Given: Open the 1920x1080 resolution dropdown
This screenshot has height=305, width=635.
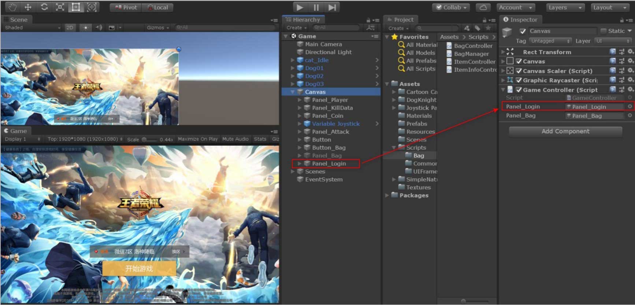Looking at the screenshot, I should pos(85,139).
